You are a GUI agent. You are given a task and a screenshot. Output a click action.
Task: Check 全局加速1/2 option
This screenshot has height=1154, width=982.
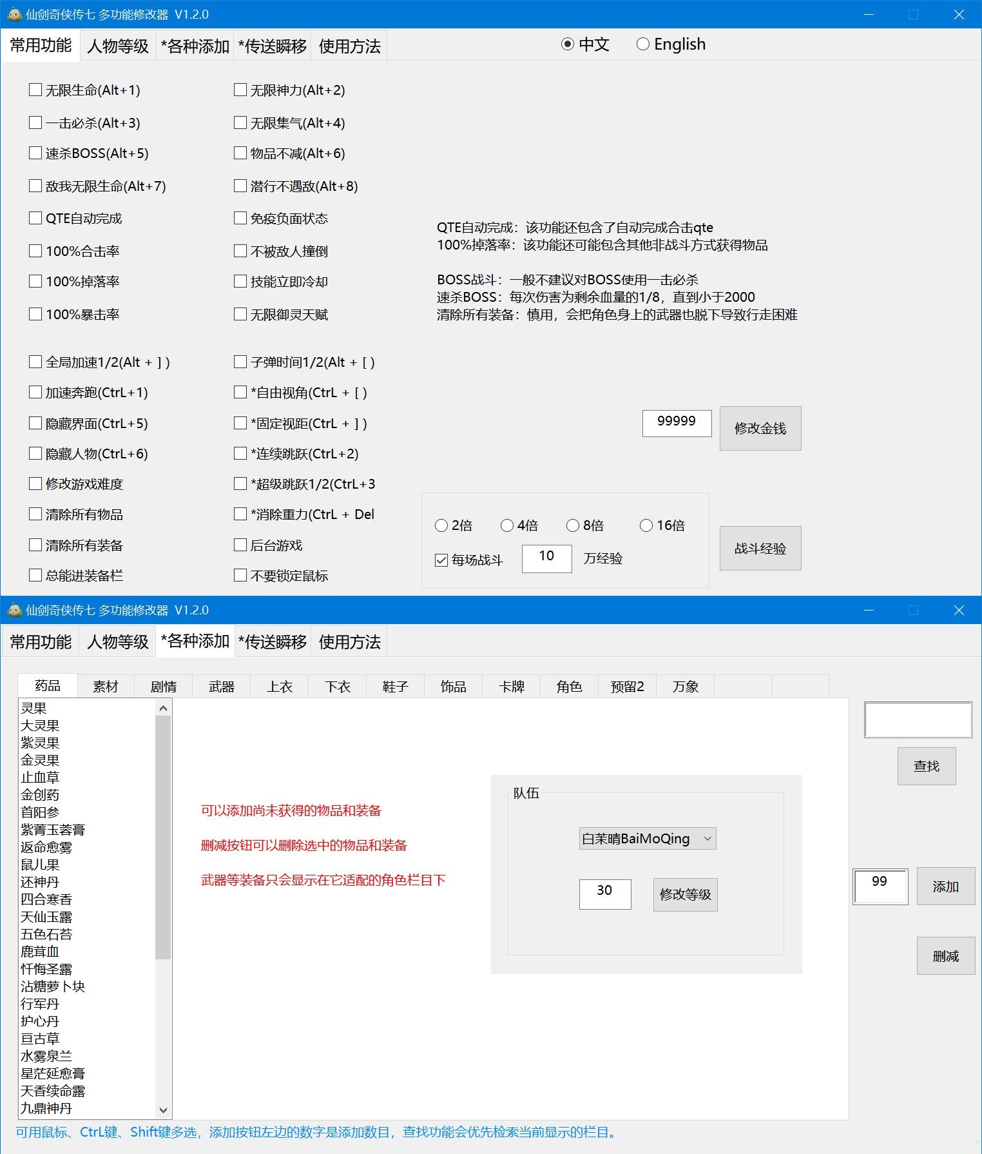tap(35, 362)
